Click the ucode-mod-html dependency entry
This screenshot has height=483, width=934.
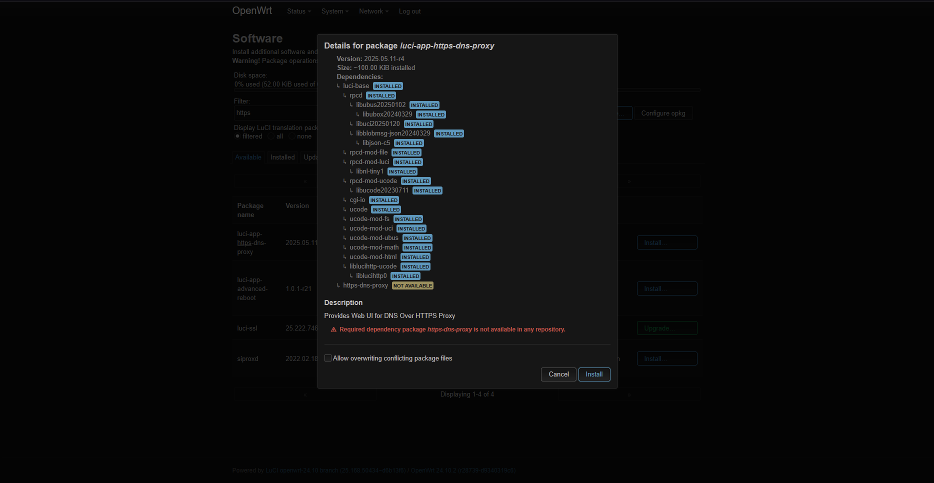373,257
